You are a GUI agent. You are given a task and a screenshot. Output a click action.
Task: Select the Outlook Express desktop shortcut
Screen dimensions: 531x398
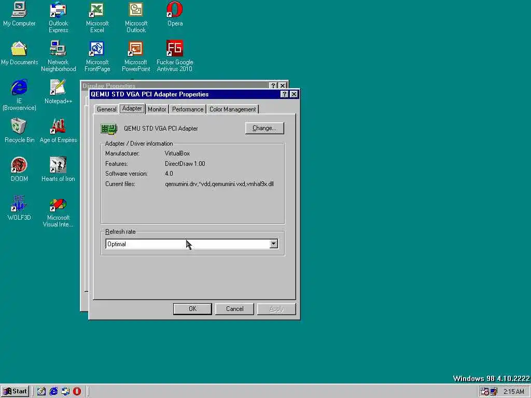58,17
